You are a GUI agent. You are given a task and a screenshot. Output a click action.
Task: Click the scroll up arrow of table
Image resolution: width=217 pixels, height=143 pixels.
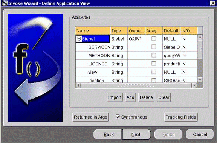pos(200,38)
